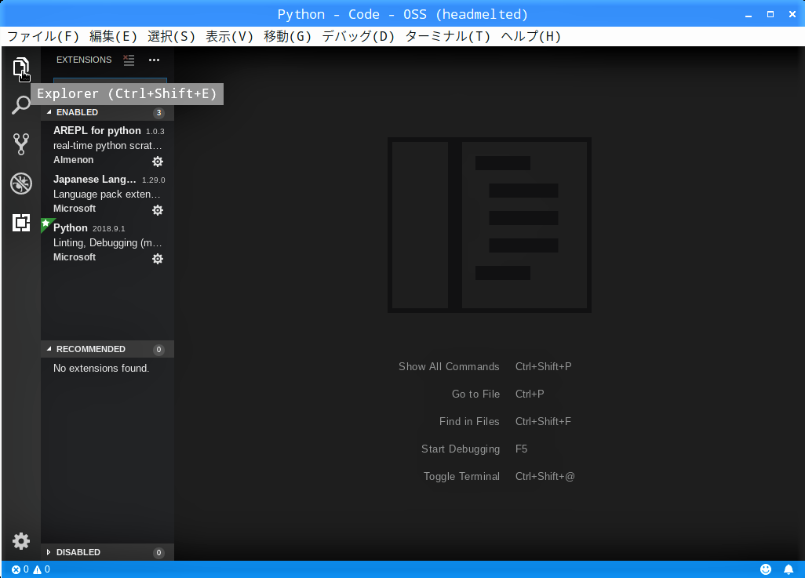Click the EXTENSIONS panel title

tap(84, 60)
